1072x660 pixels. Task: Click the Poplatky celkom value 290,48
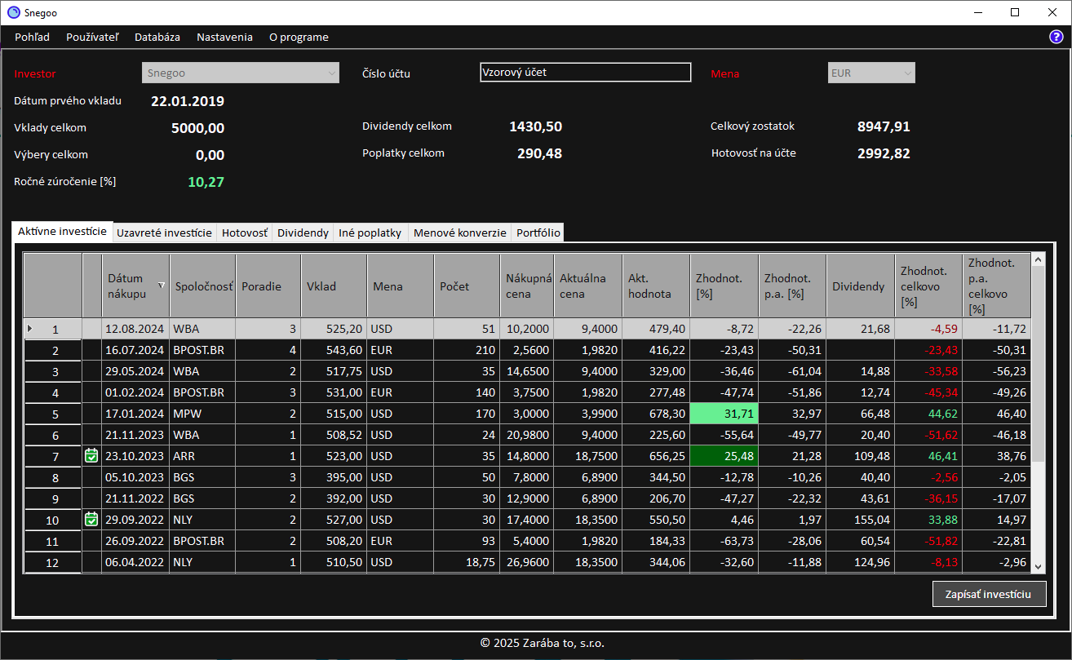pyautogui.click(x=539, y=153)
